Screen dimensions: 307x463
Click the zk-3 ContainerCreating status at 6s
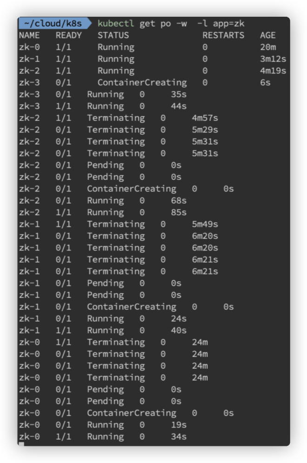point(142,83)
